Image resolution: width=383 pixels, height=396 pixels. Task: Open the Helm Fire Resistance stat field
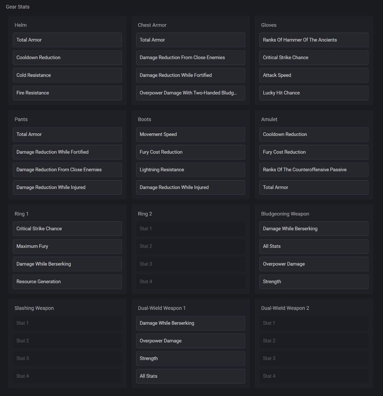[67, 93]
